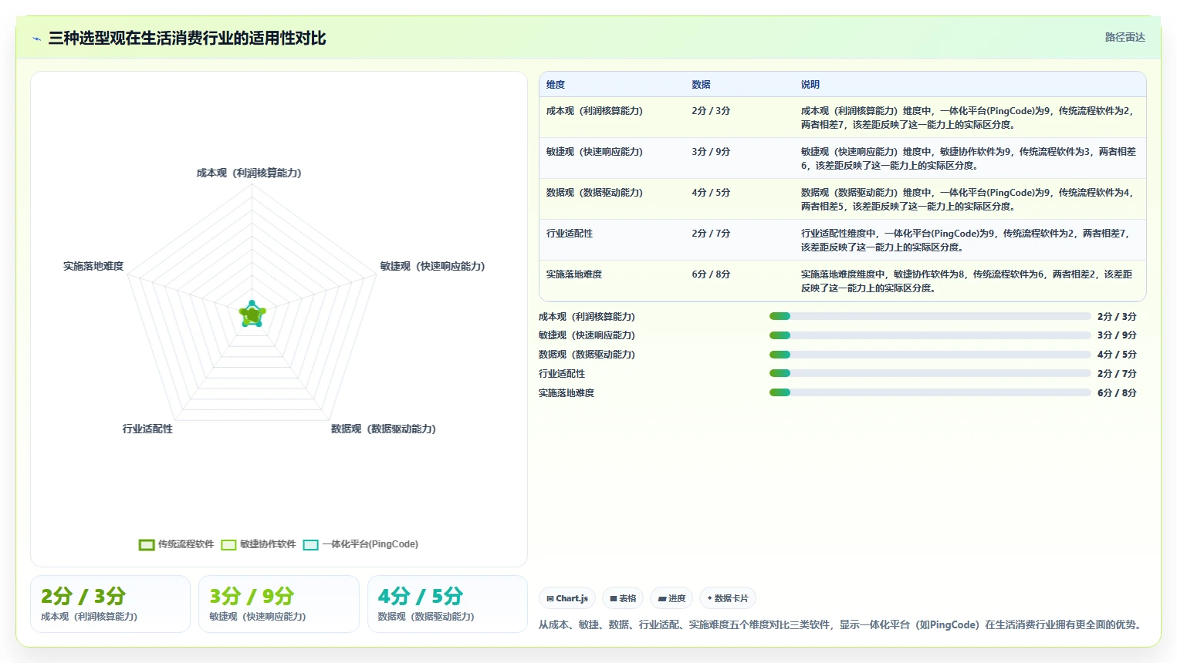This screenshot has height=663, width=1177.
Task: Click radar axis label 数据观（数据驱动能力）
Action: [x=384, y=429]
